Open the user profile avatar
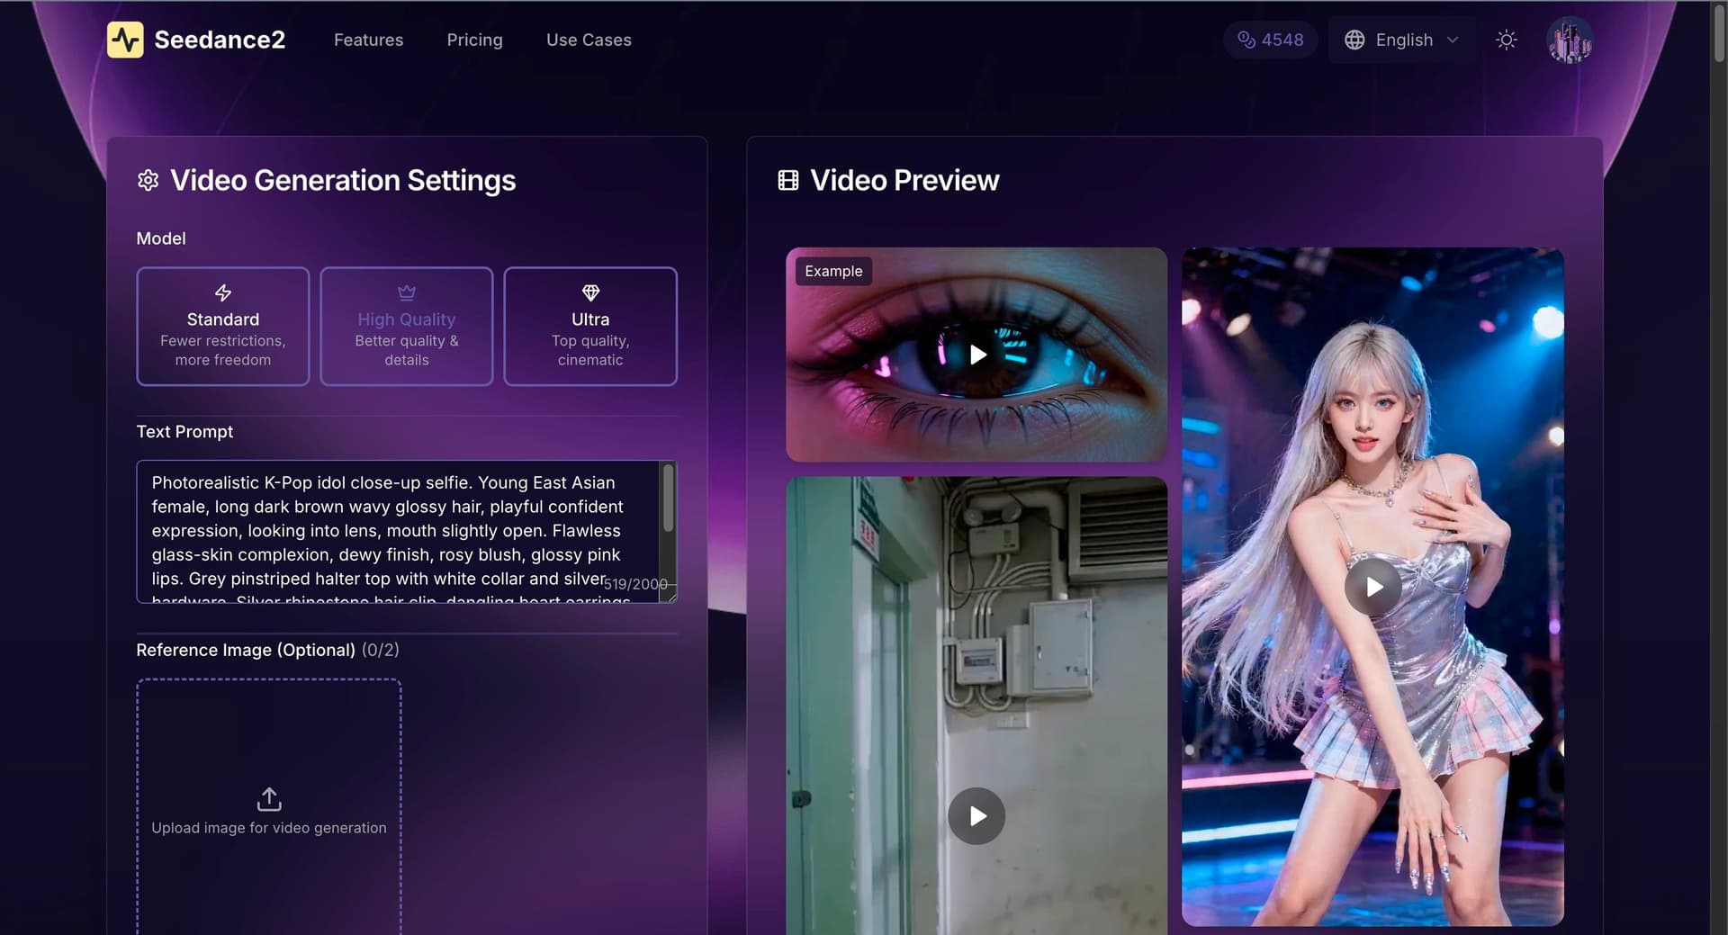 [x=1569, y=40]
